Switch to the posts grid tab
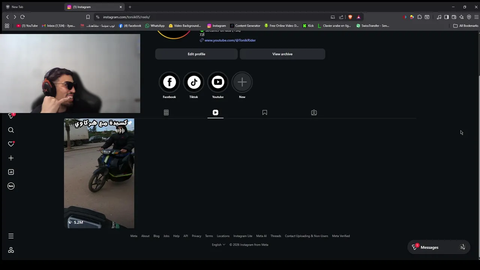This screenshot has height=270, width=480. tap(166, 112)
